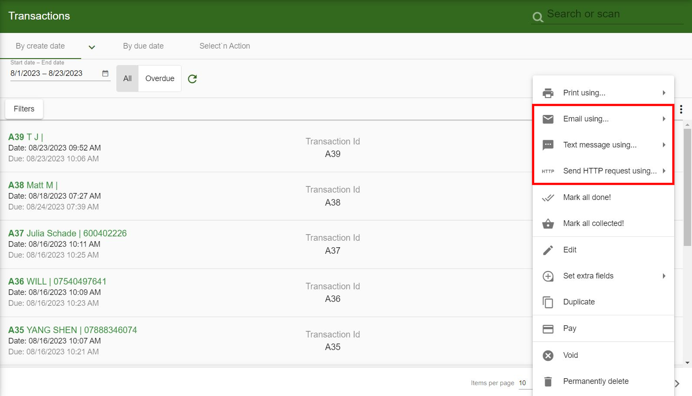Choose Duplicate from the menu

tap(603, 302)
